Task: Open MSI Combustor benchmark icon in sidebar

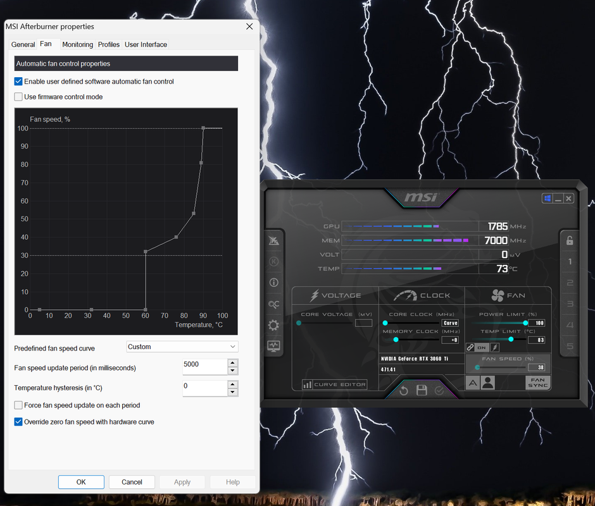Action: pyautogui.click(x=273, y=240)
